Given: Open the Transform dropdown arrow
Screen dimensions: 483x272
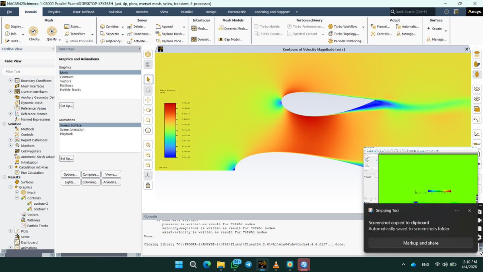Looking at the screenshot, I should tap(92, 34).
